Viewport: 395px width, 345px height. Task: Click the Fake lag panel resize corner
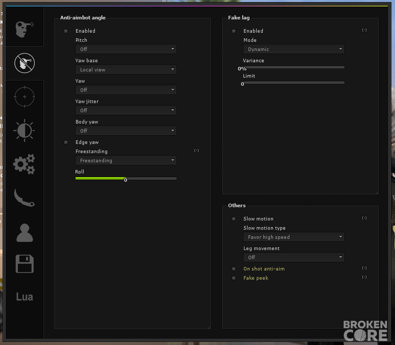point(377,193)
